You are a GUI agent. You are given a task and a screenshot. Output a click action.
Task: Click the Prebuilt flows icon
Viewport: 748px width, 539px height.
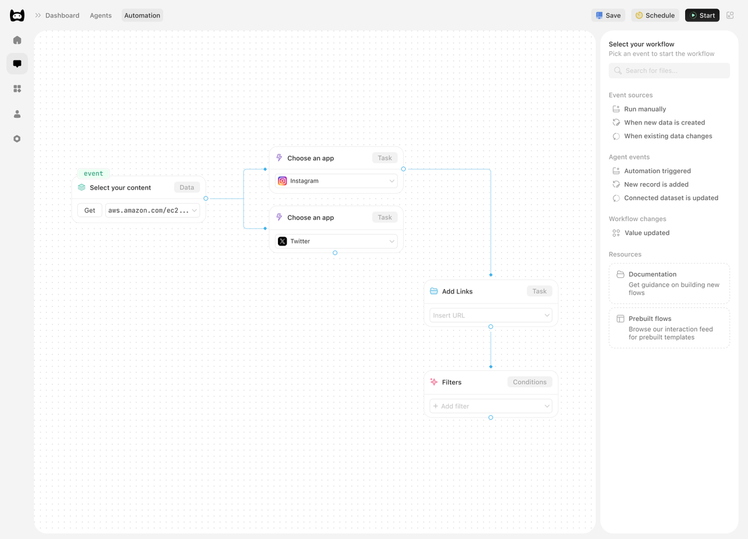(620, 318)
